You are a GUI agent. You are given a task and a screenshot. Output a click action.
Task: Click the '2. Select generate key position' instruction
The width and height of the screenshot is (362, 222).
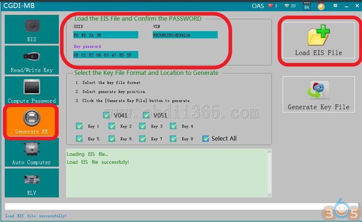[x=111, y=91]
